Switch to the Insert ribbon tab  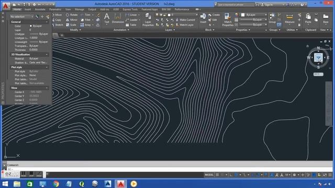click(x=28, y=9)
